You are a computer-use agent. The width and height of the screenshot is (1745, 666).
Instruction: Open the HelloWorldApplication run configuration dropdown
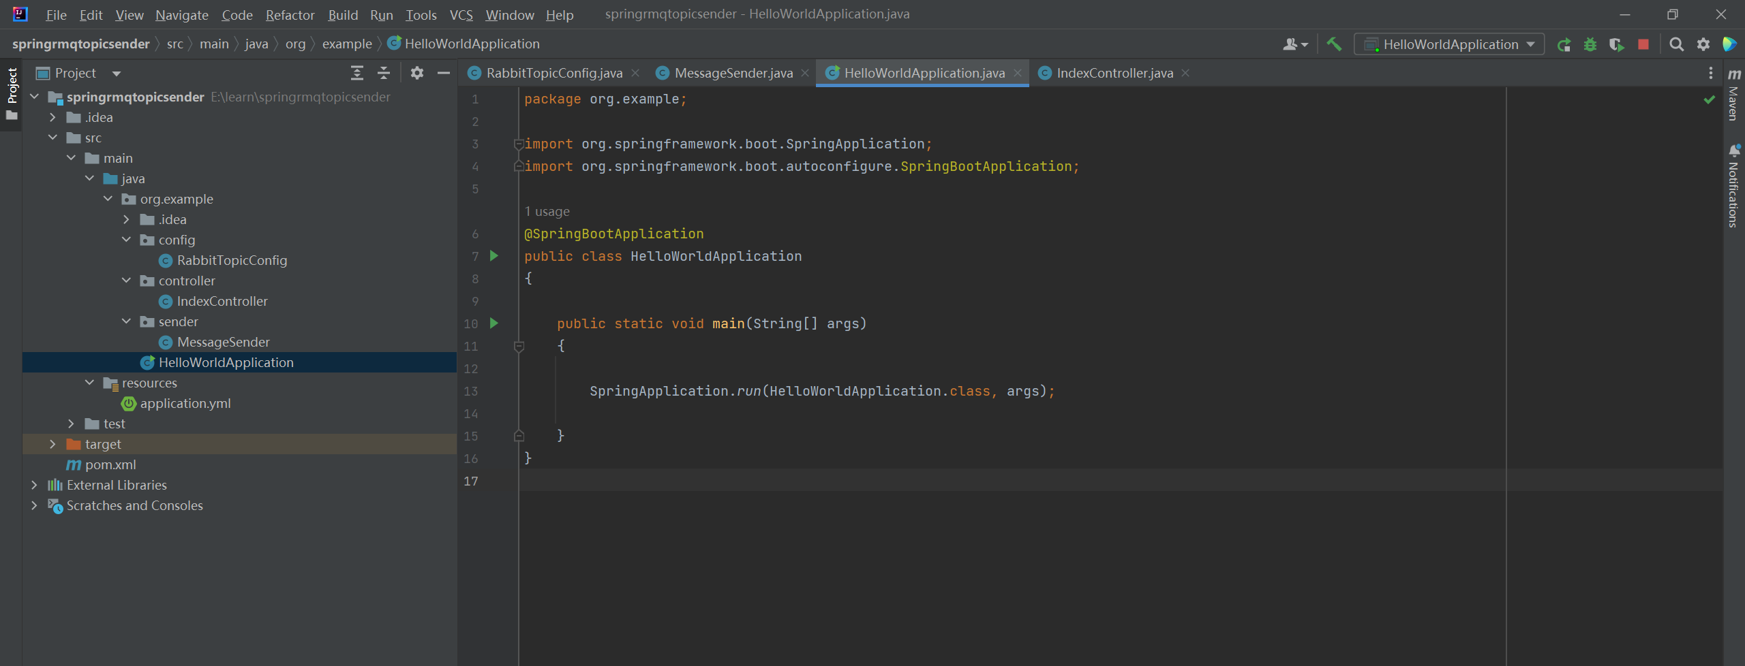coord(1449,45)
